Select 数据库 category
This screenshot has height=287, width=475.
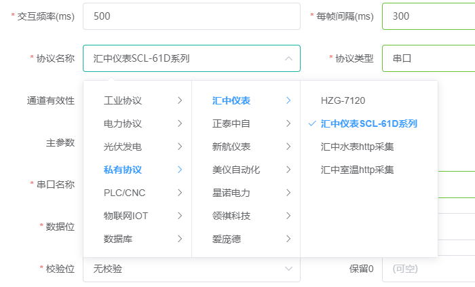pos(138,239)
